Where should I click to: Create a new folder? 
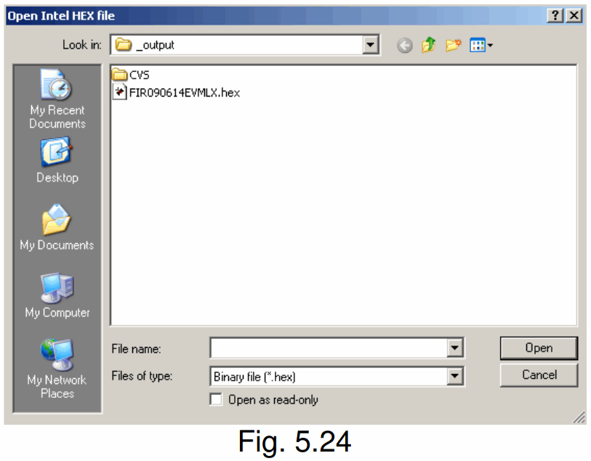coord(453,46)
